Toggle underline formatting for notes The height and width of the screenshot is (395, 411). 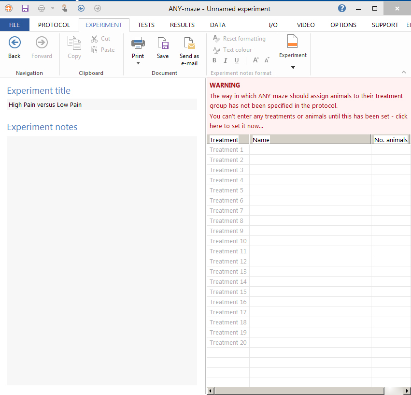point(237,60)
